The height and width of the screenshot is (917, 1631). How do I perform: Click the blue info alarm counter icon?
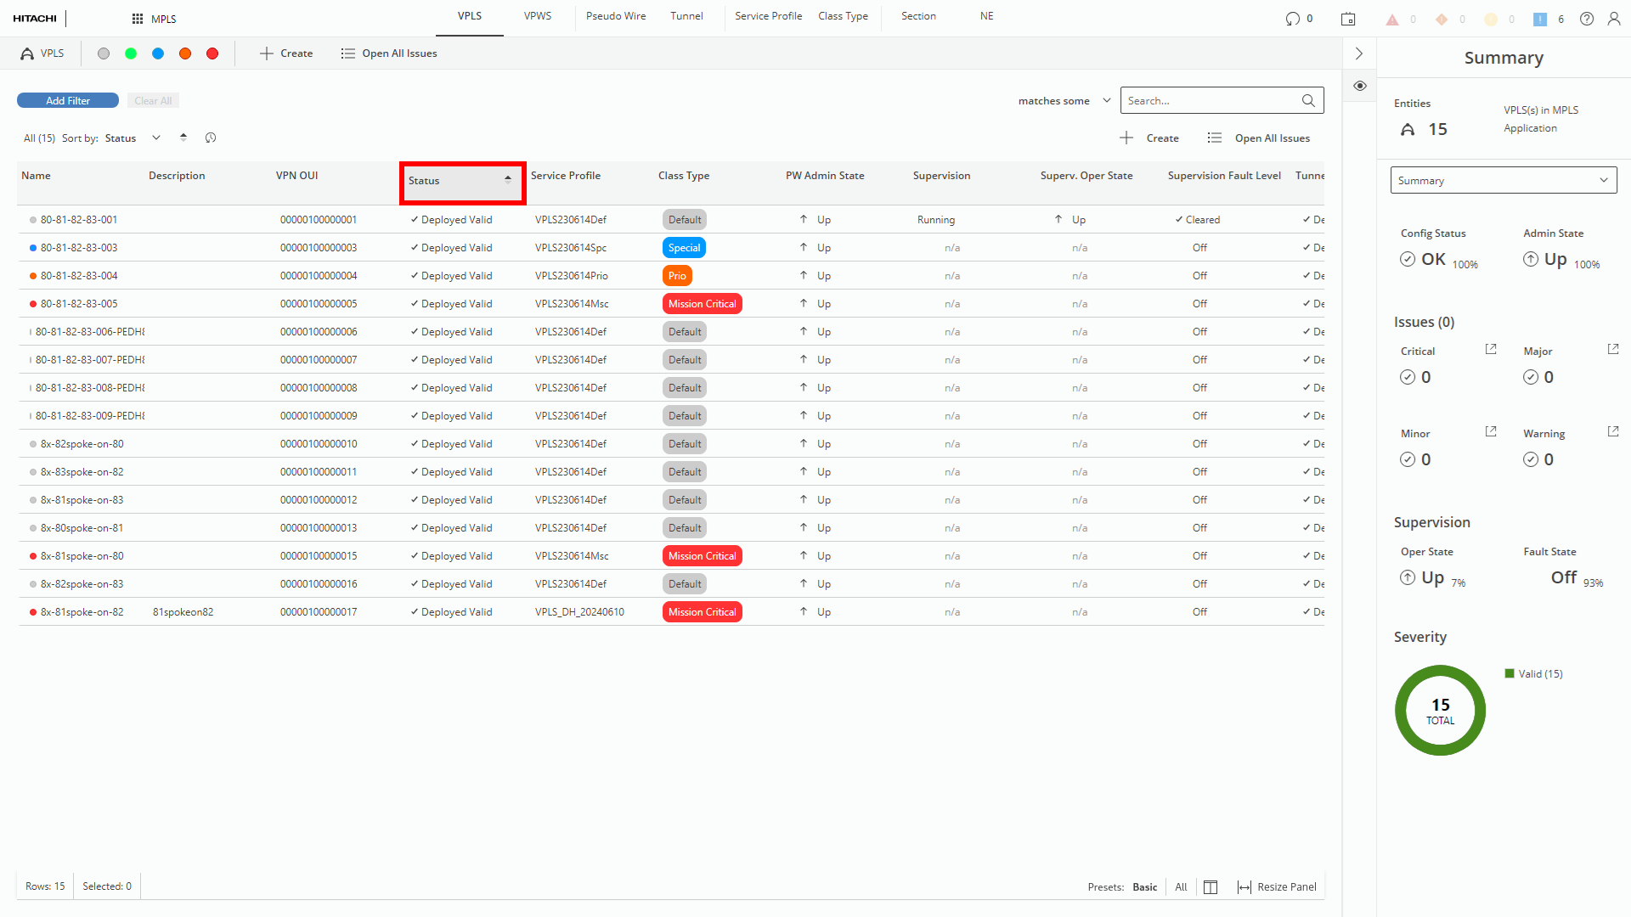tap(1539, 19)
